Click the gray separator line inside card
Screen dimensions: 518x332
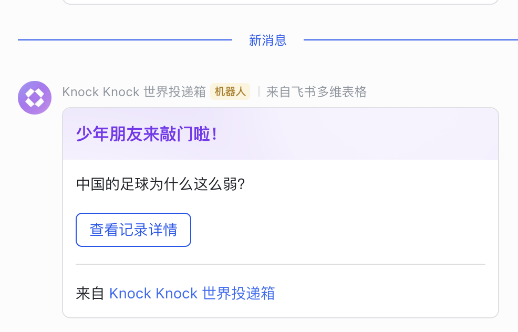281,264
